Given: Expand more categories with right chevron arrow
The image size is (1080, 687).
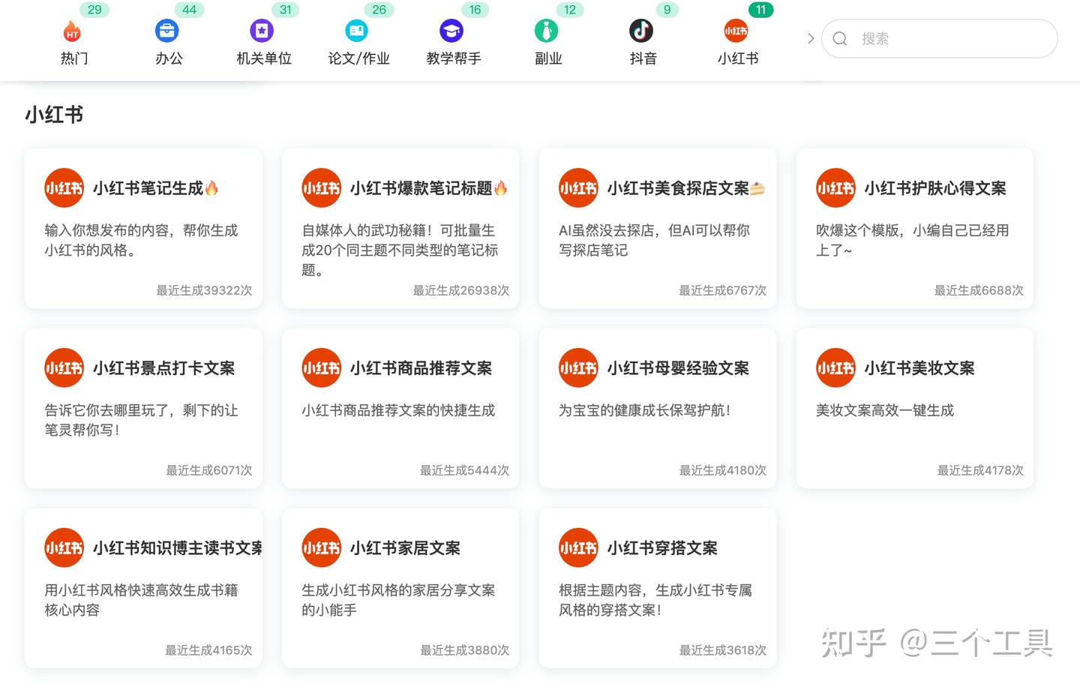Looking at the screenshot, I should pyautogui.click(x=810, y=38).
